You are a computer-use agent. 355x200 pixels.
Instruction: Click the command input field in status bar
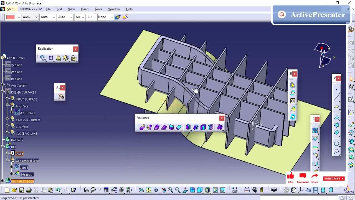click(299, 198)
